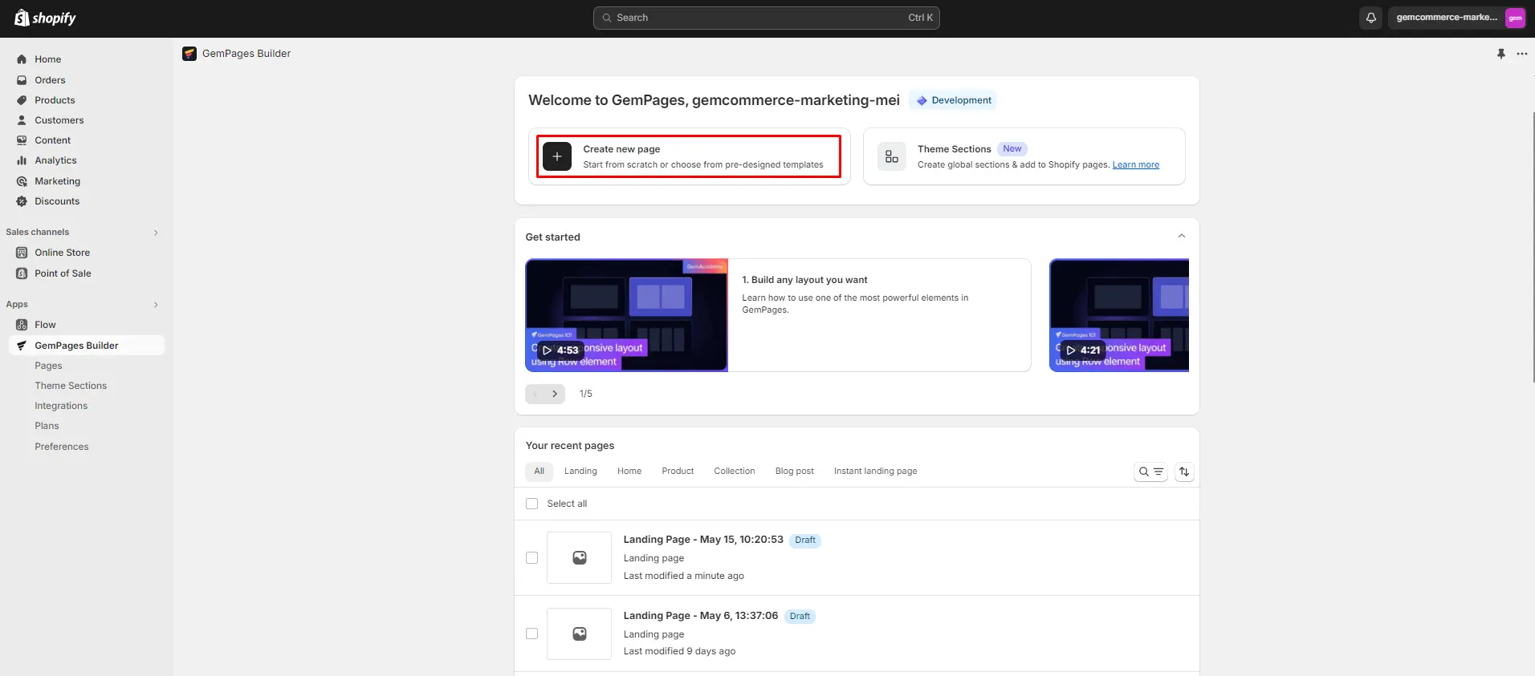The image size is (1535, 676).
Task: Click the May 6 landing page thumbnail
Action: (579, 633)
